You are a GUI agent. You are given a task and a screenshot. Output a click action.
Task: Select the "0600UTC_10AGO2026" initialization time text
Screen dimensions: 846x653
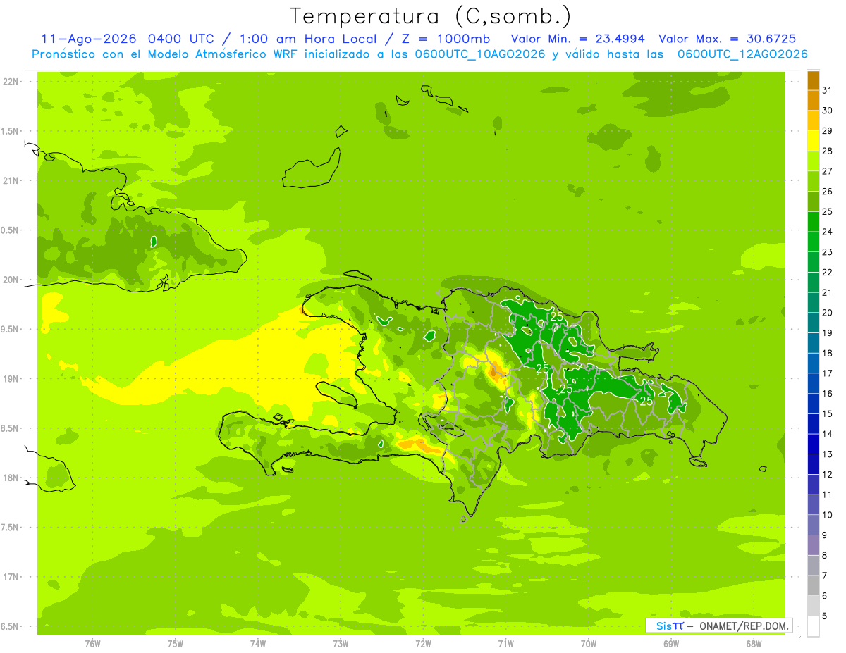[x=480, y=54]
